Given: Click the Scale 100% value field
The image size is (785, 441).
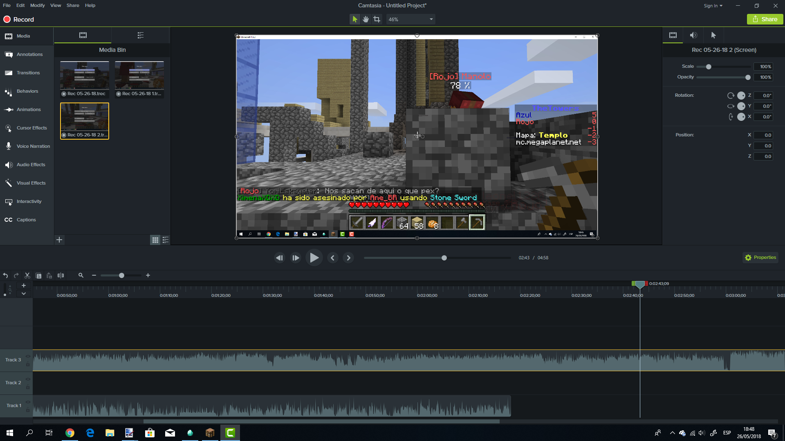Looking at the screenshot, I should [763, 67].
